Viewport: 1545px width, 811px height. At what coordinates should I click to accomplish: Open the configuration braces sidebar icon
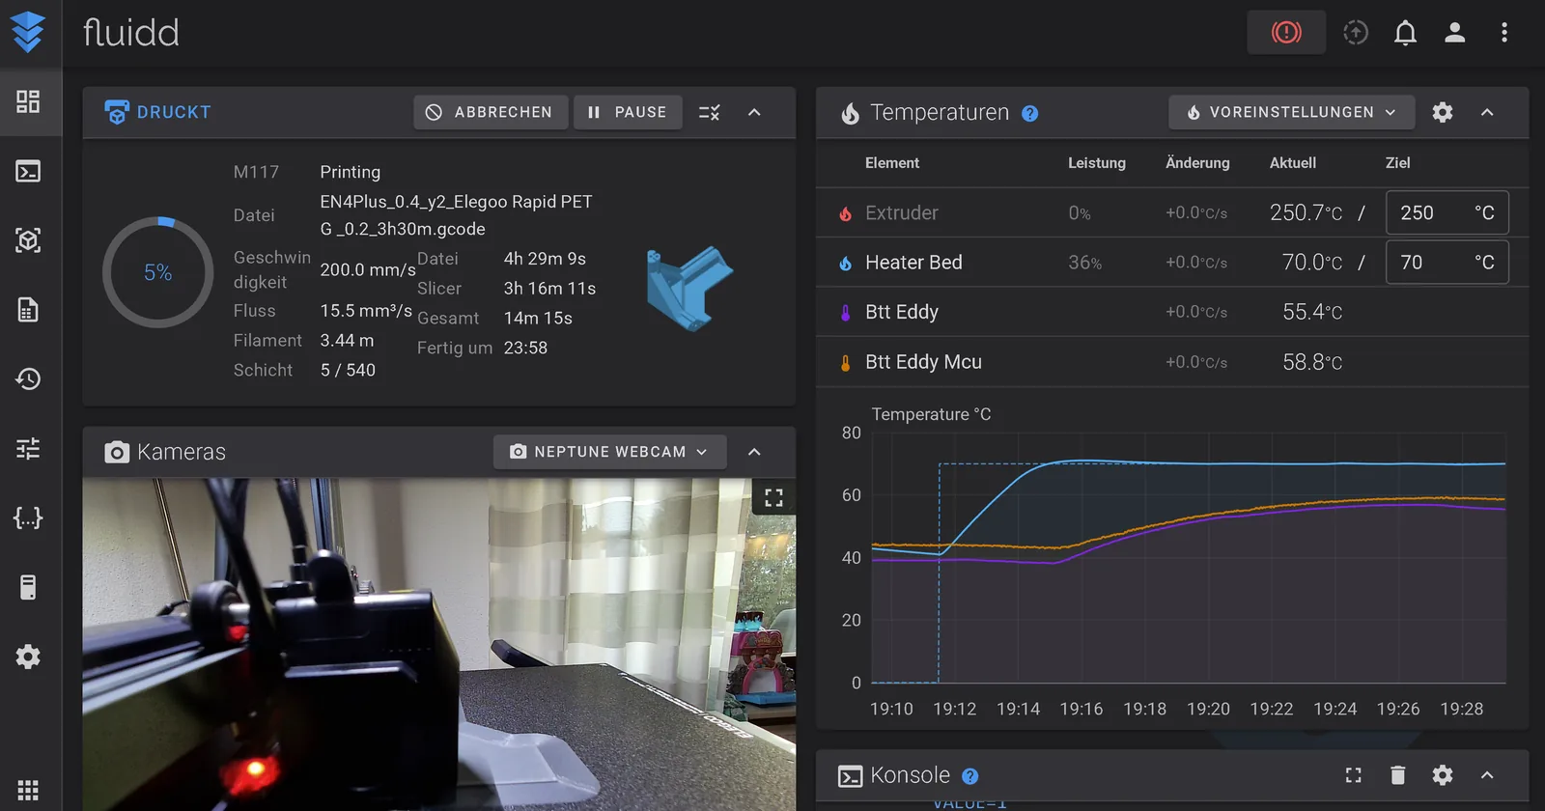[28, 517]
